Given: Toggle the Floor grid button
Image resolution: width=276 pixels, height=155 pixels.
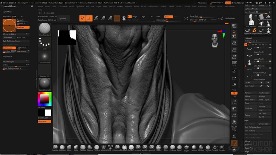Looking at the screenshot, I should click(234, 71).
